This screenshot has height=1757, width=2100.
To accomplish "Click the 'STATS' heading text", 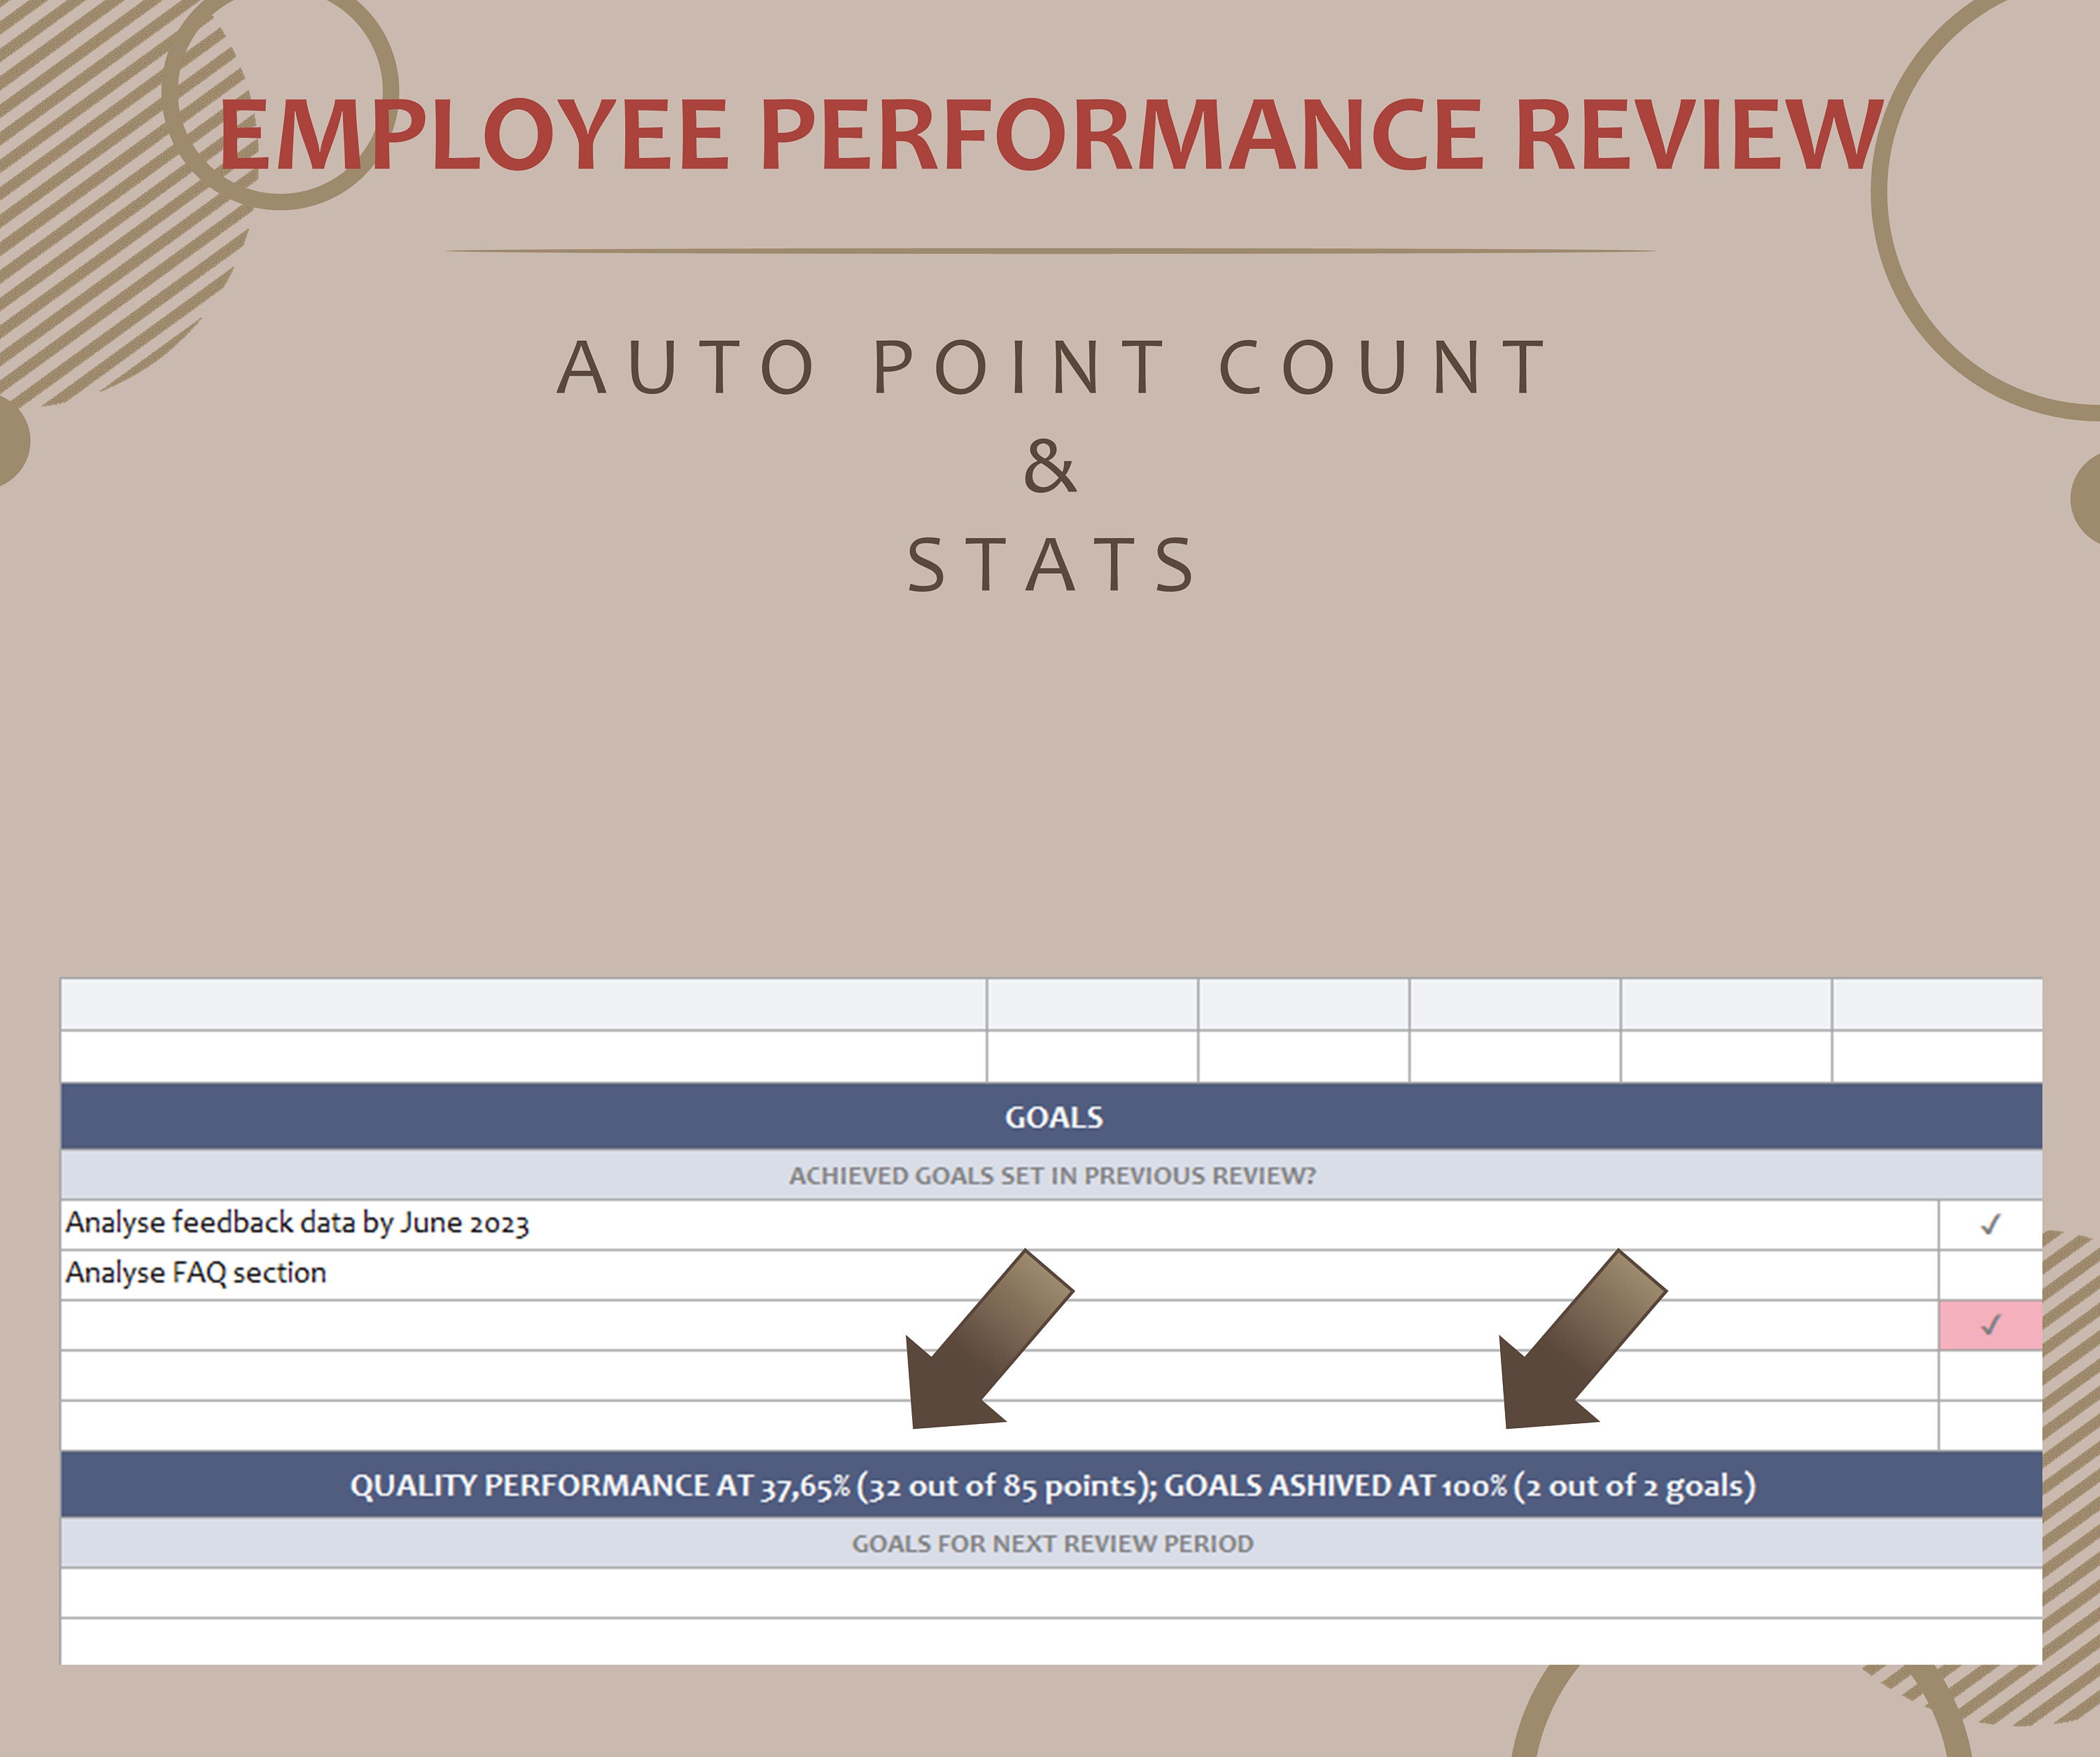I will tap(1051, 565).
